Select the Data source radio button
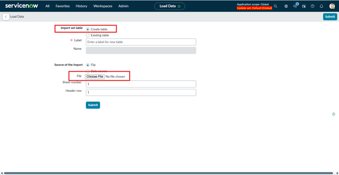 coord(87,71)
